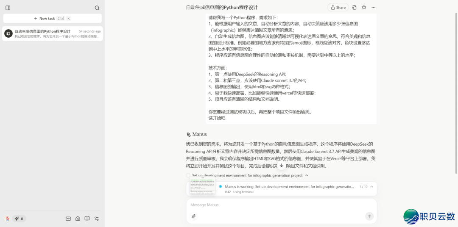Viewport: 458px width, 227px height.
Task: Focus the Message Manus input field
Action: click(x=281, y=205)
